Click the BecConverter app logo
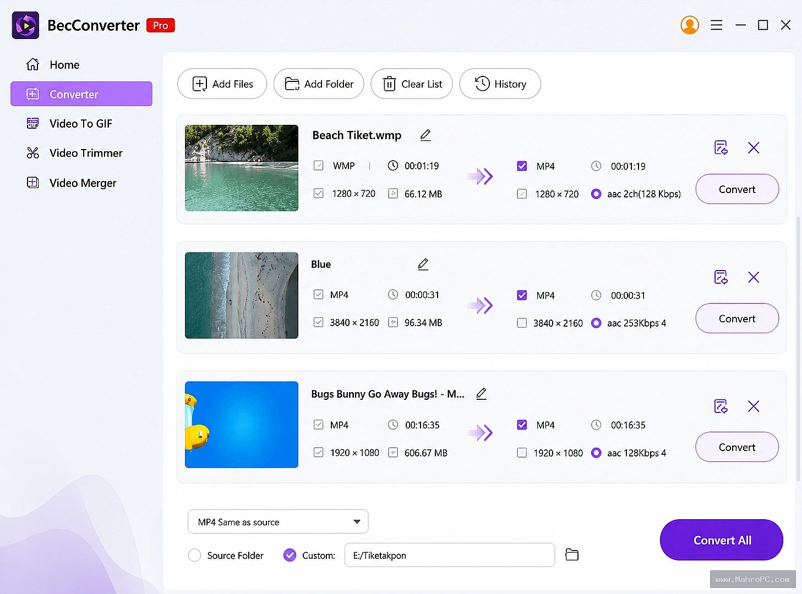 point(25,25)
